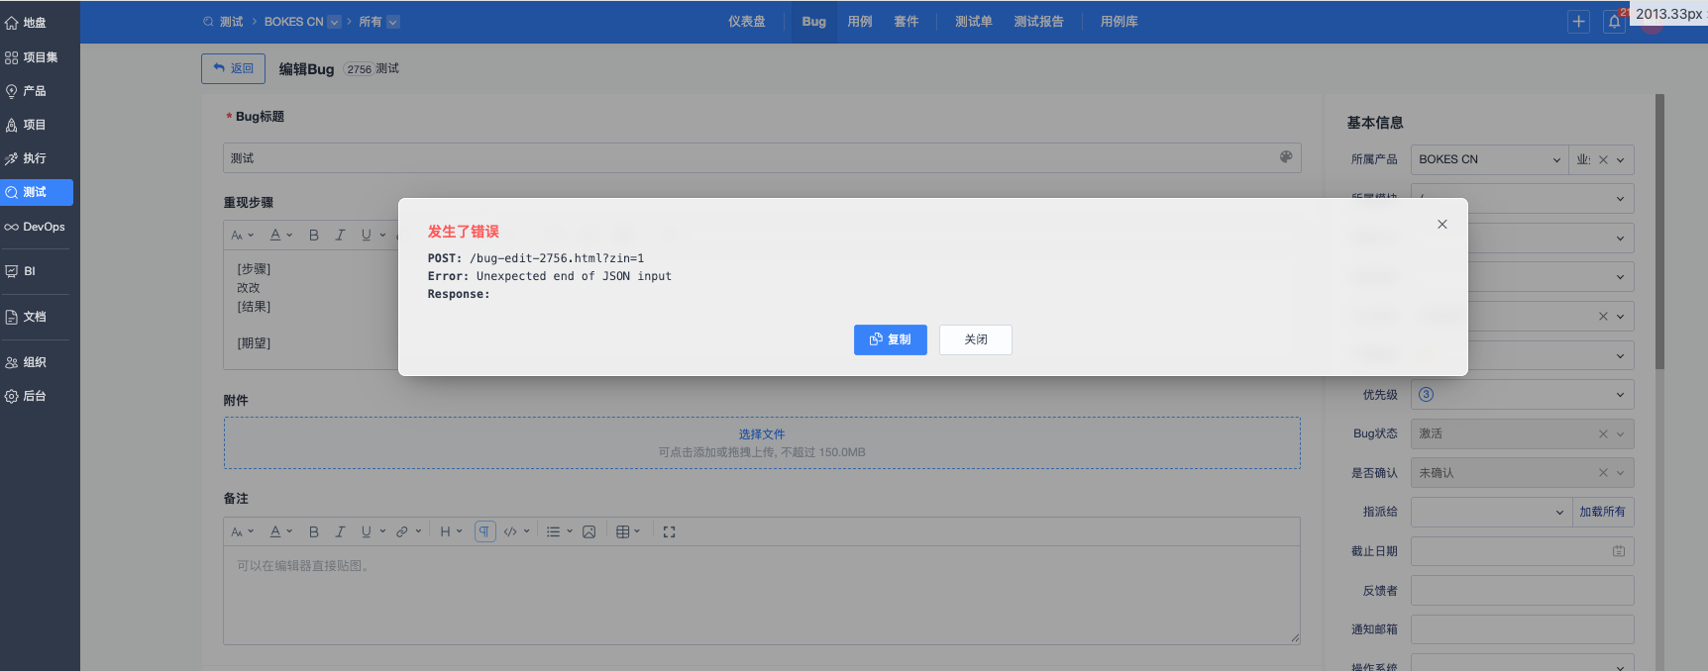Image resolution: width=1708 pixels, height=671 pixels.
Task: Open DevOps from the left sidebar
Action: click(36, 227)
